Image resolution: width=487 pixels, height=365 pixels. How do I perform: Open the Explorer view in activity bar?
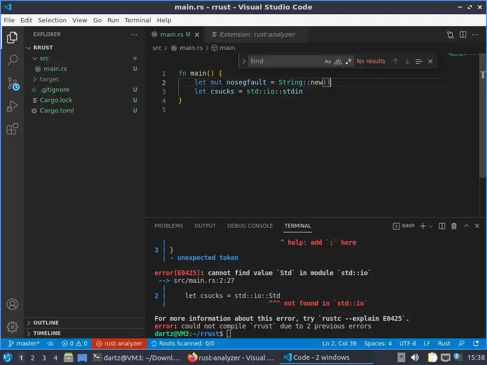pos(12,38)
